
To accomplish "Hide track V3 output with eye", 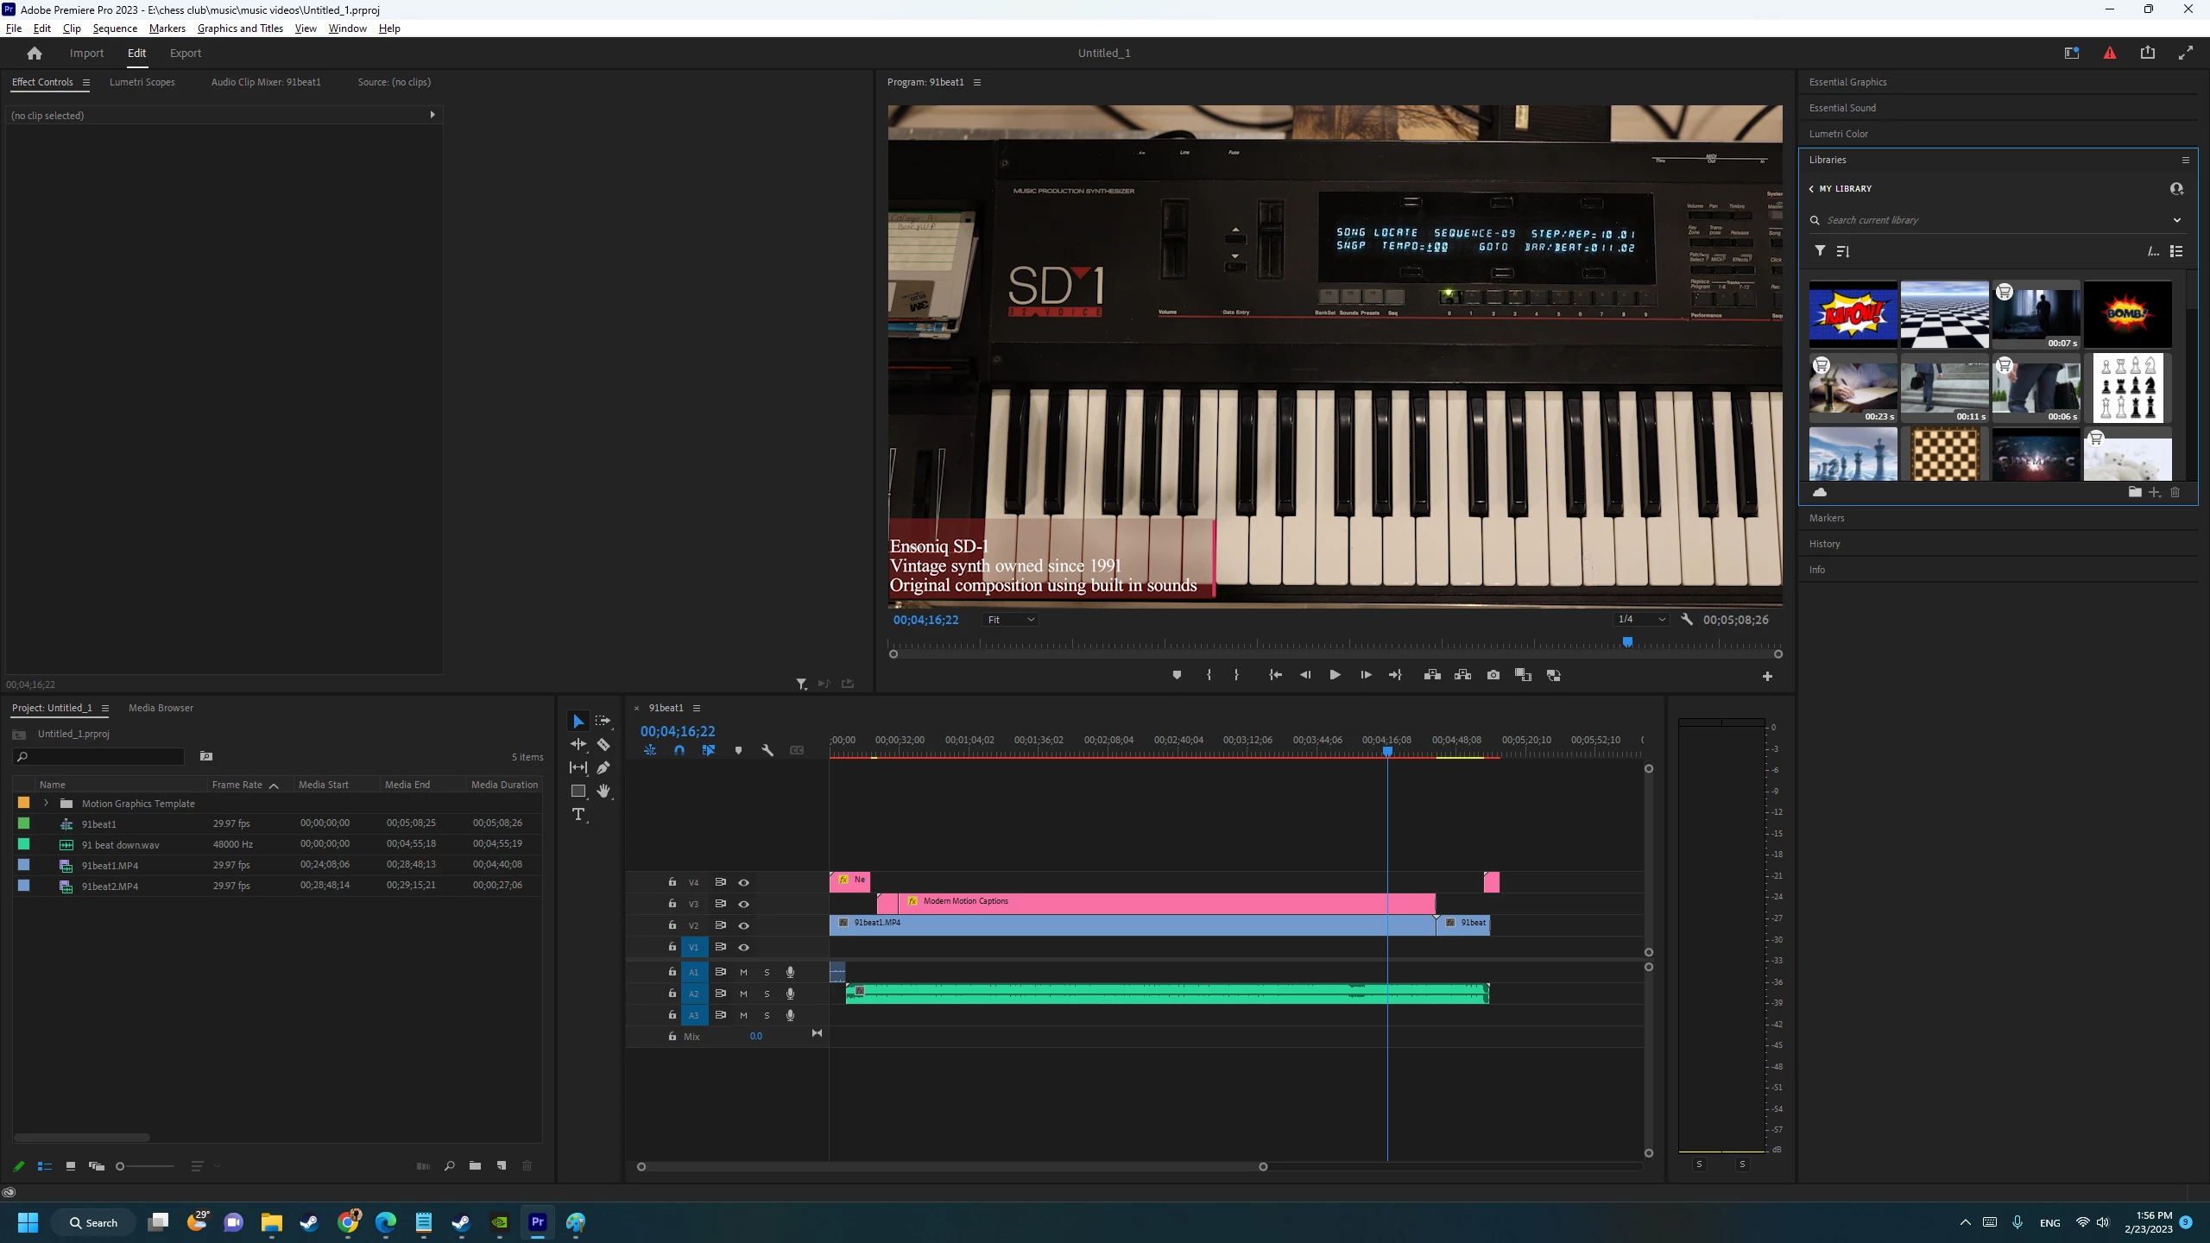I will [743, 904].
